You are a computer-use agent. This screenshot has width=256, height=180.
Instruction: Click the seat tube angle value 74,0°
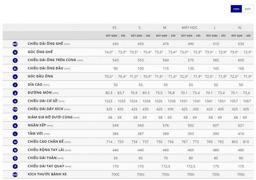109,52
